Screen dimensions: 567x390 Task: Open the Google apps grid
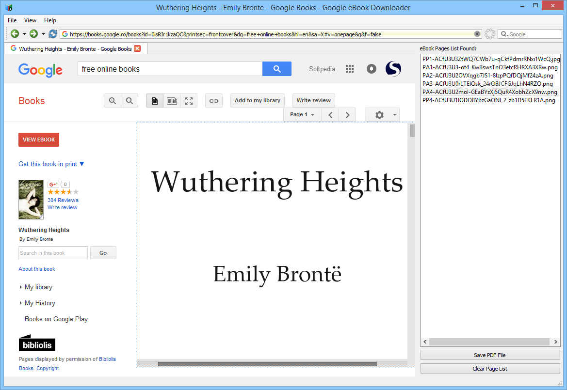coord(350,69)
